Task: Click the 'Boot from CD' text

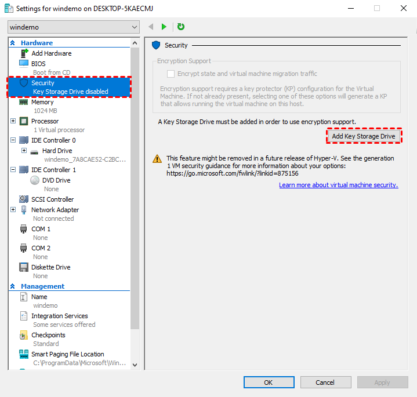Action: click(x=52, y=72)
